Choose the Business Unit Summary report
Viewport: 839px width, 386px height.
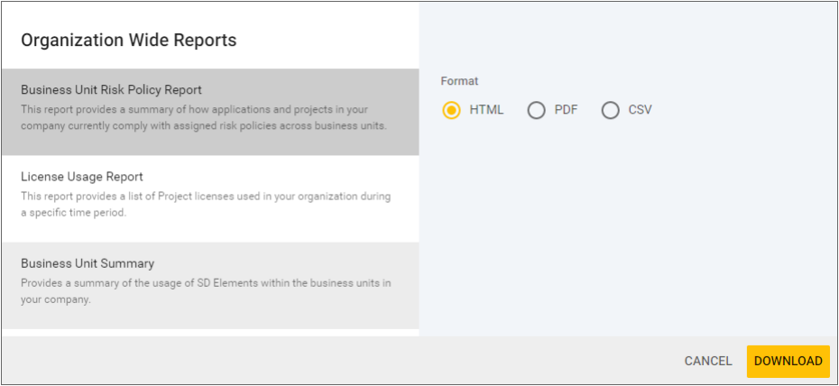[x=88, y=263]
